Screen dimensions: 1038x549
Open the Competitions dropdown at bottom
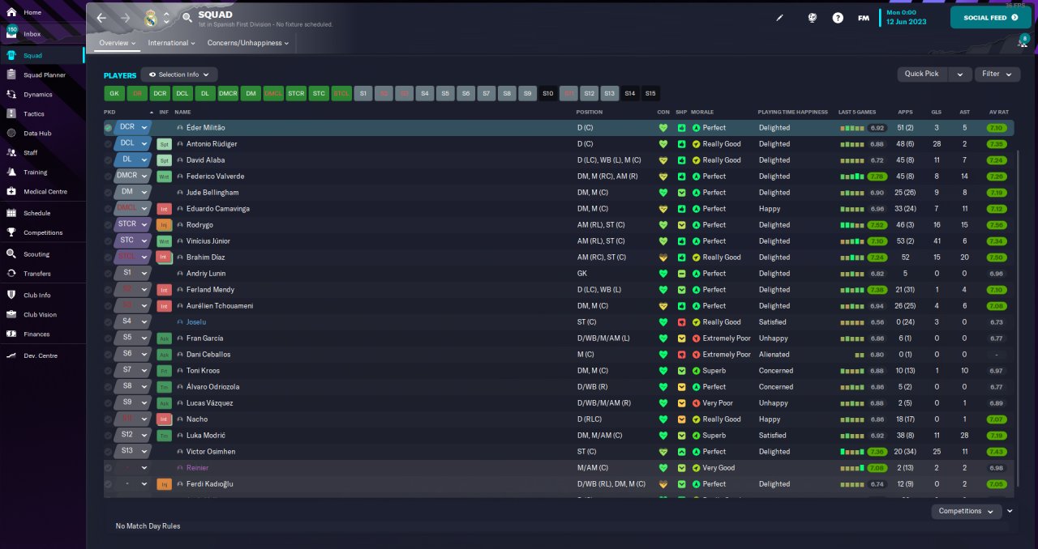click(967, 511)
